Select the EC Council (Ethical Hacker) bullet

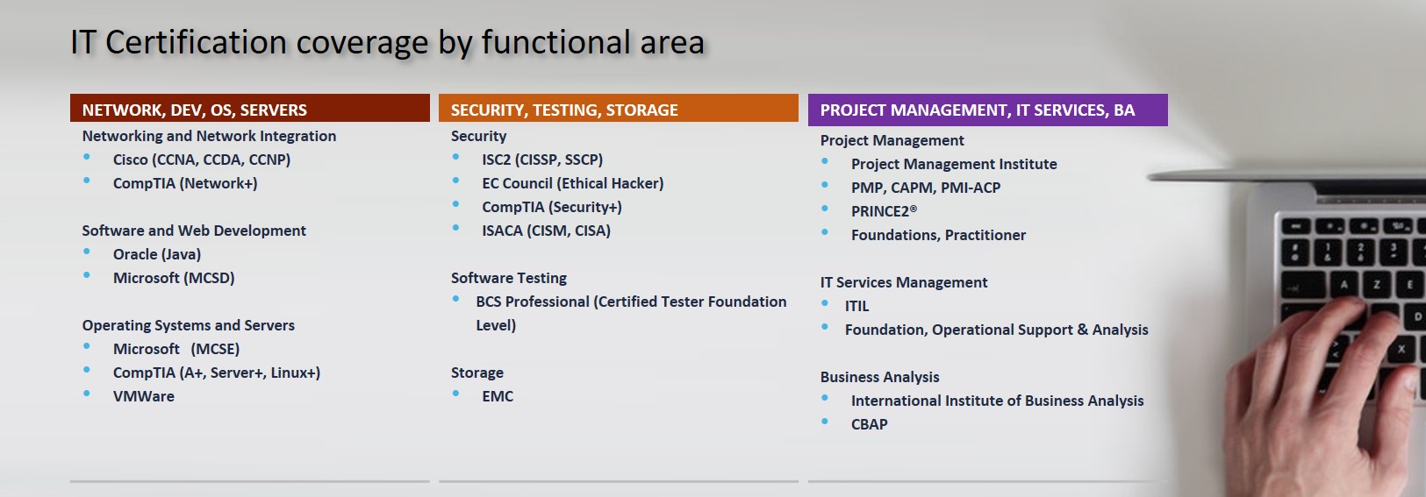coord(572,183)
